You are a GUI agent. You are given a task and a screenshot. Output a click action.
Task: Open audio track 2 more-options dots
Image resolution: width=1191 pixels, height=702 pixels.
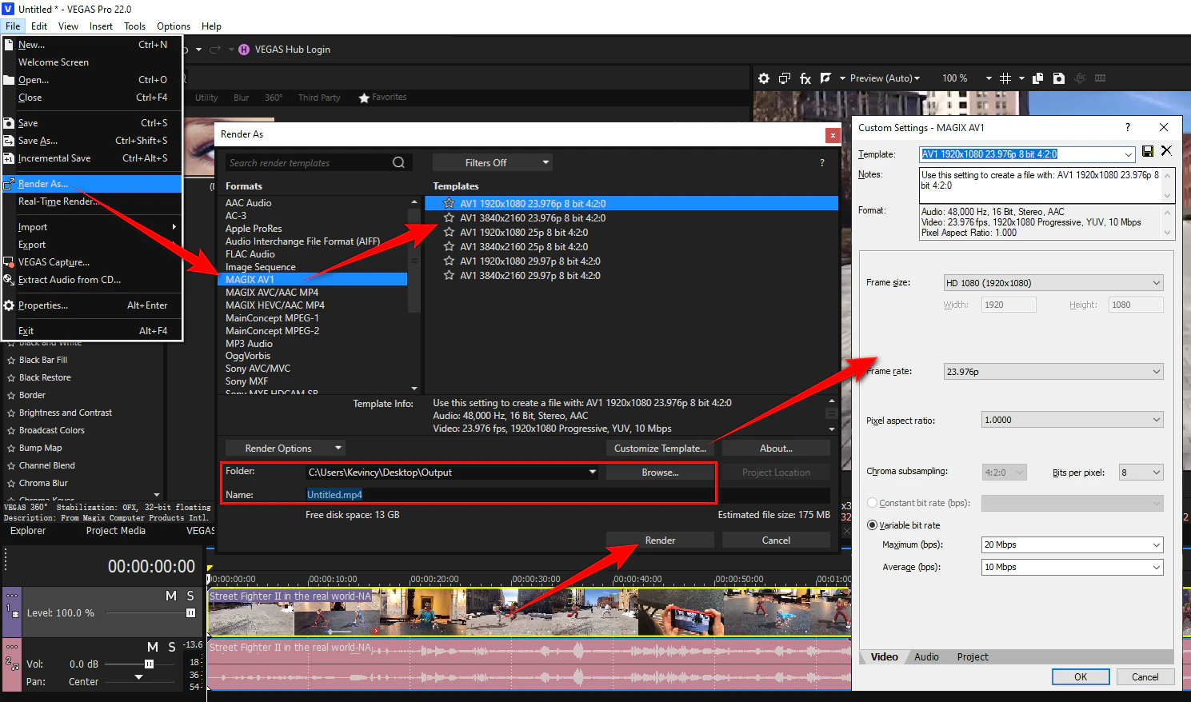(12, 647)
